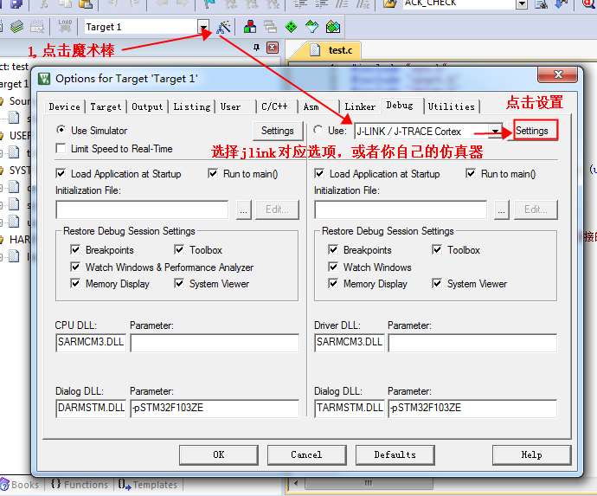
Task: Toggle simulator-side Toolbox checkbox
Action: tap(179, 249)
